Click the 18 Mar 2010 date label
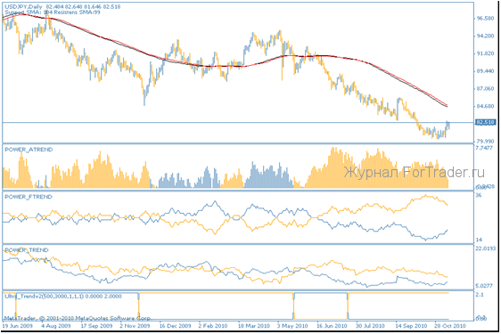The height and width of the screenshot is (334, 501). coord(254,326)
